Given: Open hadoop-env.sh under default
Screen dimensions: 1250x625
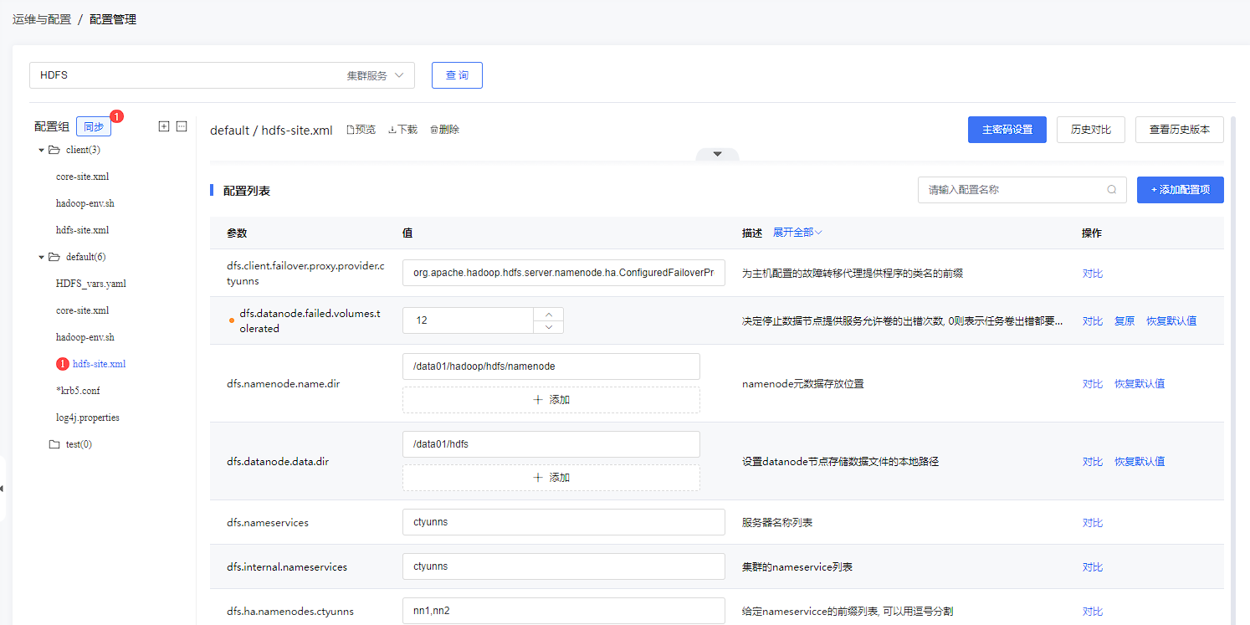Looking at the screenshot, I should coord(85,337).
